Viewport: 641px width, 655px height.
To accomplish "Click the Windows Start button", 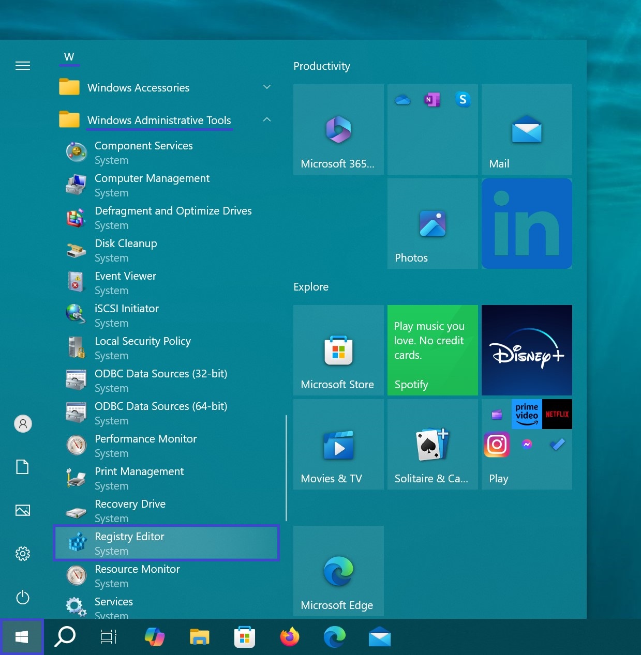I will tap(22, 637).
